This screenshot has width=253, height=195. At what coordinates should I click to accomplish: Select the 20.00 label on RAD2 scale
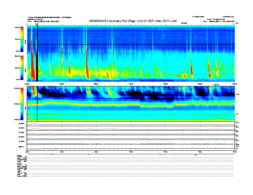(18, 39)
